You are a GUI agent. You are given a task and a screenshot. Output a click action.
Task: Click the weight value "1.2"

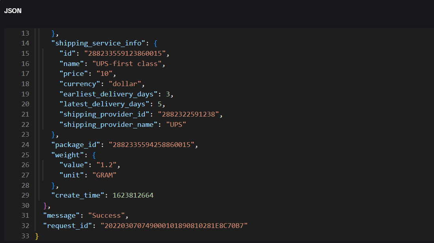tap(108, 165)
